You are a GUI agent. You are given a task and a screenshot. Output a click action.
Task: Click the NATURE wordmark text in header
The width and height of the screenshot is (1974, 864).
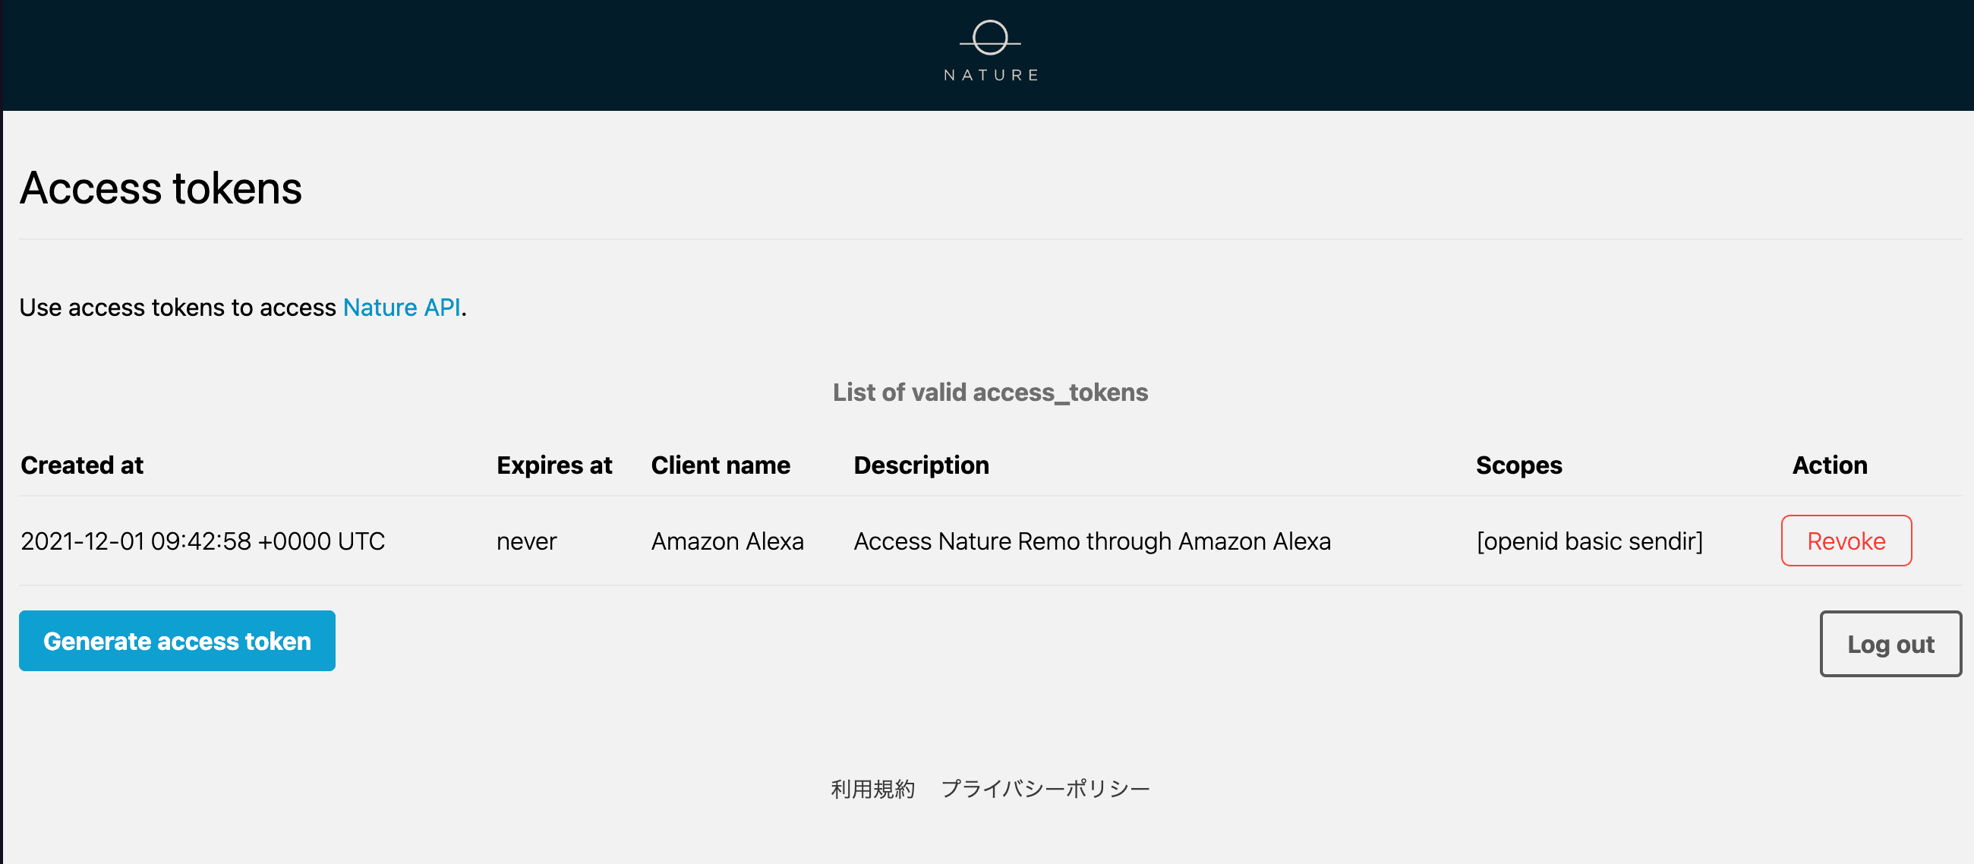click(x=991, y=75)
